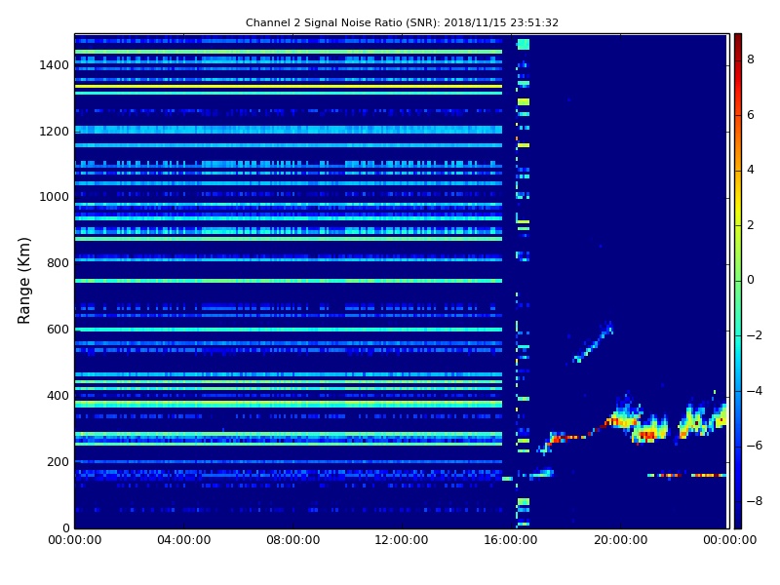Click the plot title showing Channel 2 SNR
This screenshot has width=780, height=585.
[x=402, y=22]
